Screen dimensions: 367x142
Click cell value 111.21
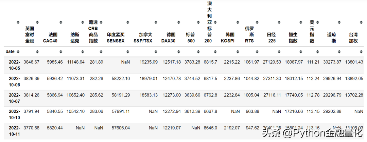click(x=313, y=62)
